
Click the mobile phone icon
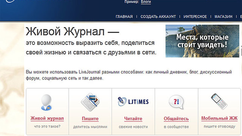pos(219,101)
